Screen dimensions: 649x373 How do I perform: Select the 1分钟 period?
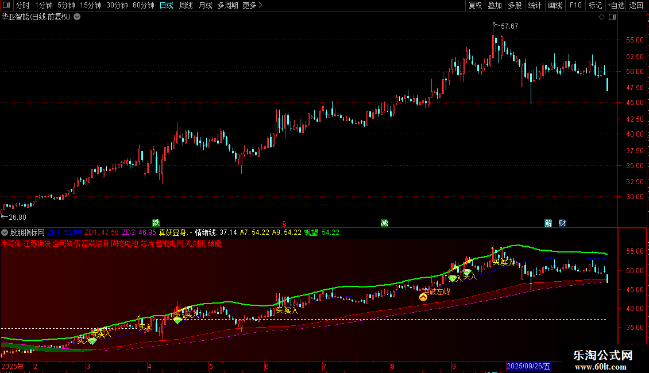pyautogui.click(x=44, y=5)
